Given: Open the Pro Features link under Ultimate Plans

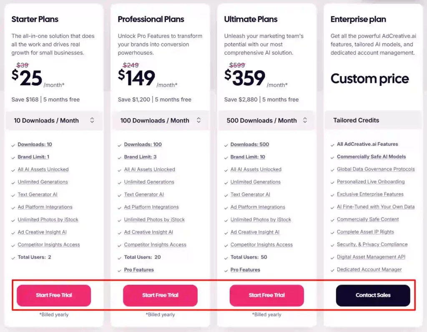Looking at the screenshot, I should (x=246, y=270).
